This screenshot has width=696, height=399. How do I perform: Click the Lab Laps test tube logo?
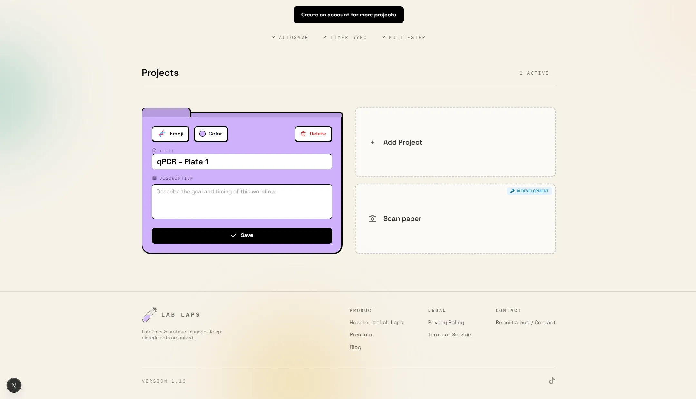150,314
